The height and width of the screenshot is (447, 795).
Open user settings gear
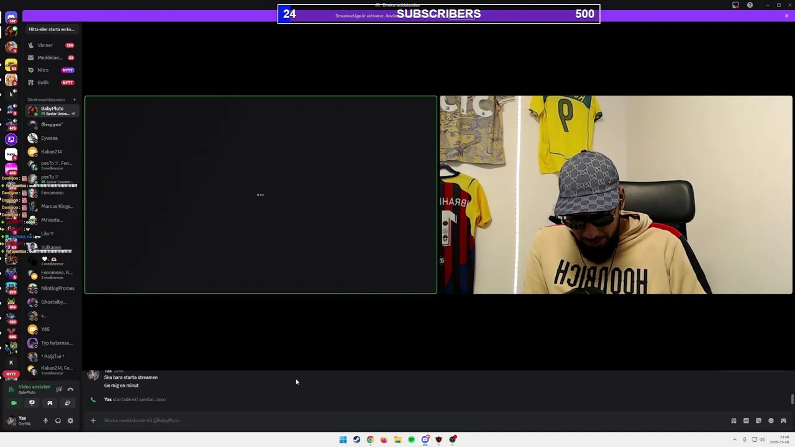pos(70,421)
